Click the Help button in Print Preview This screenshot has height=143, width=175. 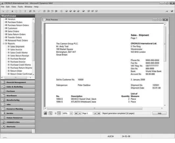click(159, 113)
